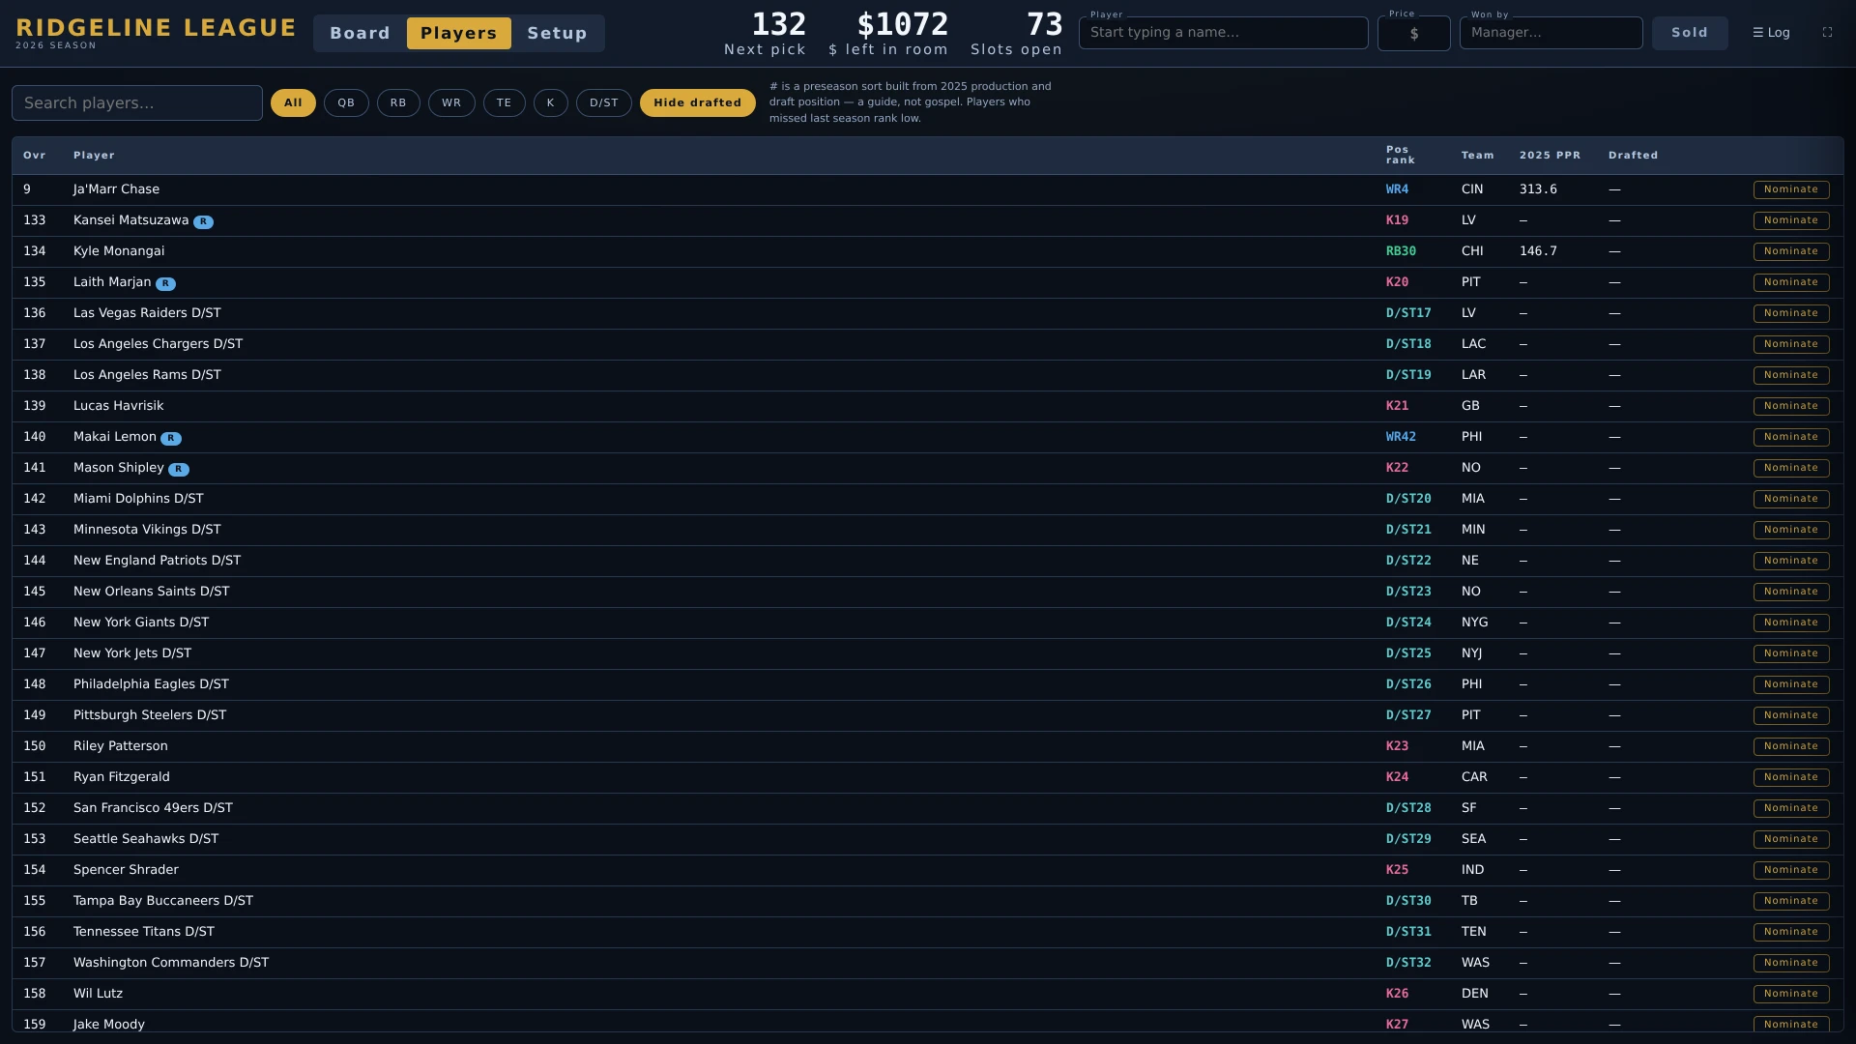Screen dimensions: 1856x1044
Task: Sort by the Team column header
Action: point(1477,155)
